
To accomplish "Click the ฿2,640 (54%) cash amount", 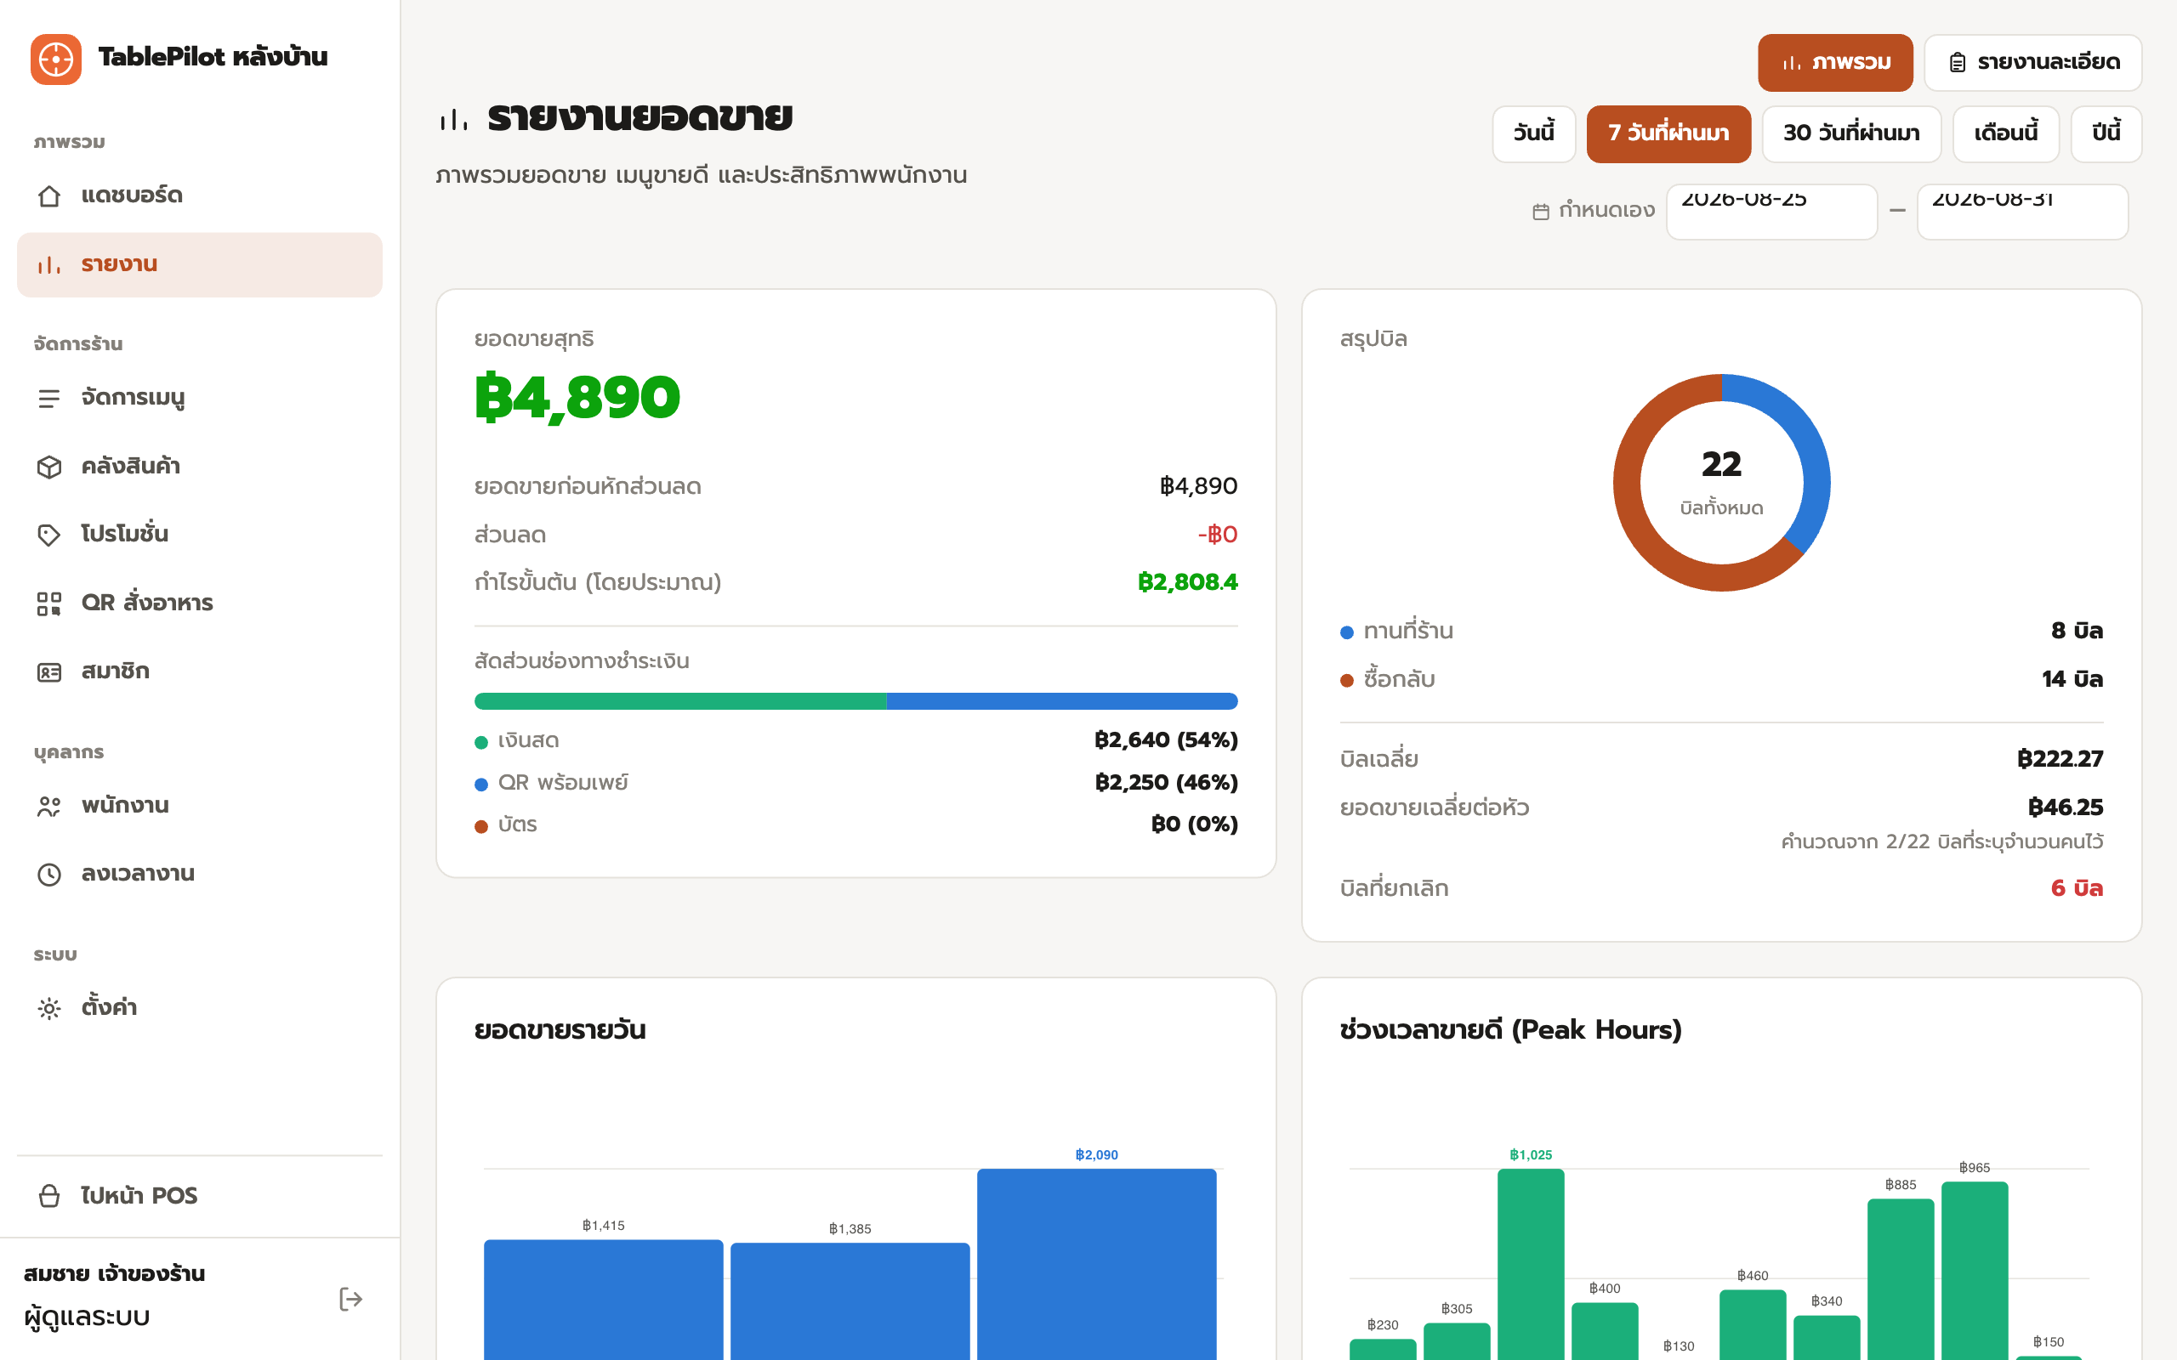I will [x=1166, y=740].
